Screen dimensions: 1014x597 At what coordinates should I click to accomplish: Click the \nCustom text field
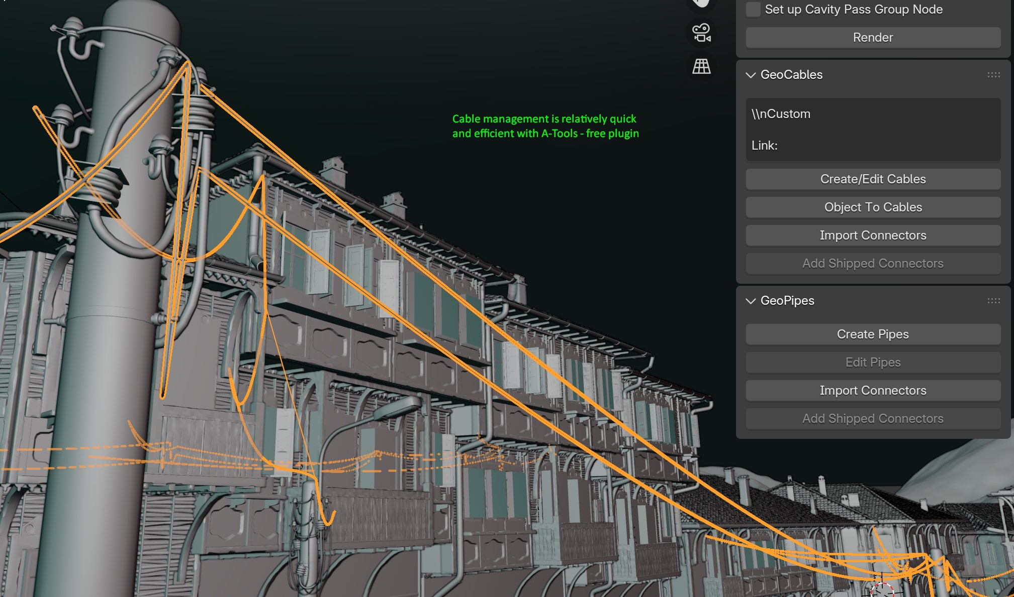[873, 113]
